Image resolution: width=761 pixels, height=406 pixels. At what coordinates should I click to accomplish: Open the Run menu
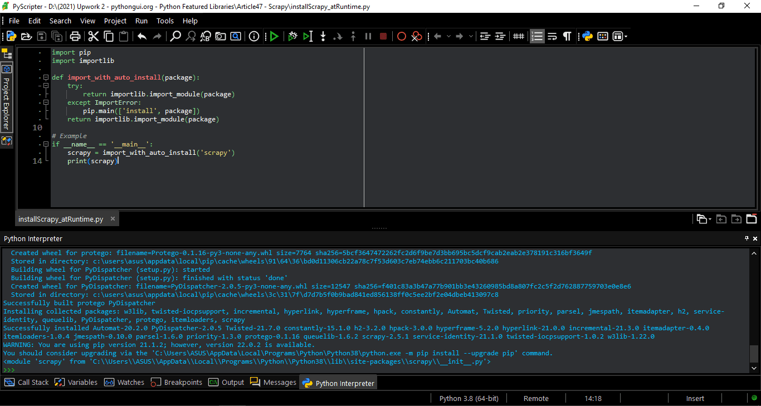tap(142, 21)
